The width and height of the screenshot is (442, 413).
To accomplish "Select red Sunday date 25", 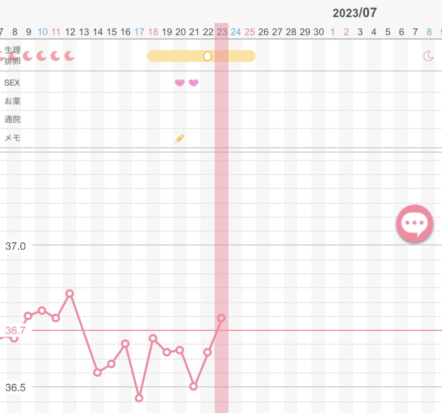I will 249,32.
